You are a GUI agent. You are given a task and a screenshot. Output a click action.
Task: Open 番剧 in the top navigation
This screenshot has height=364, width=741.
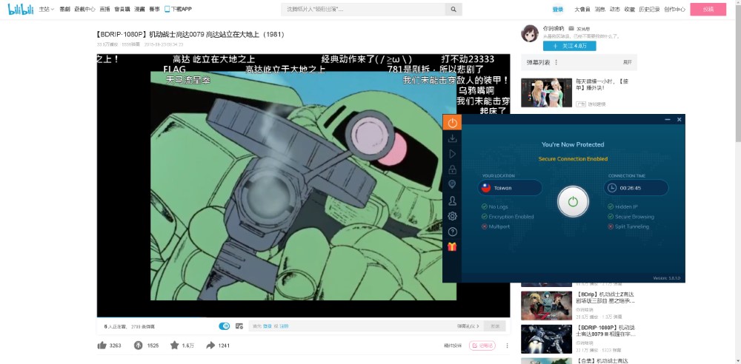click(x=64, y=9)
